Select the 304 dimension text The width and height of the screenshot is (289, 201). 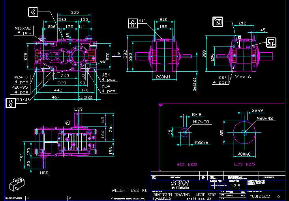(x=111, y=128)
